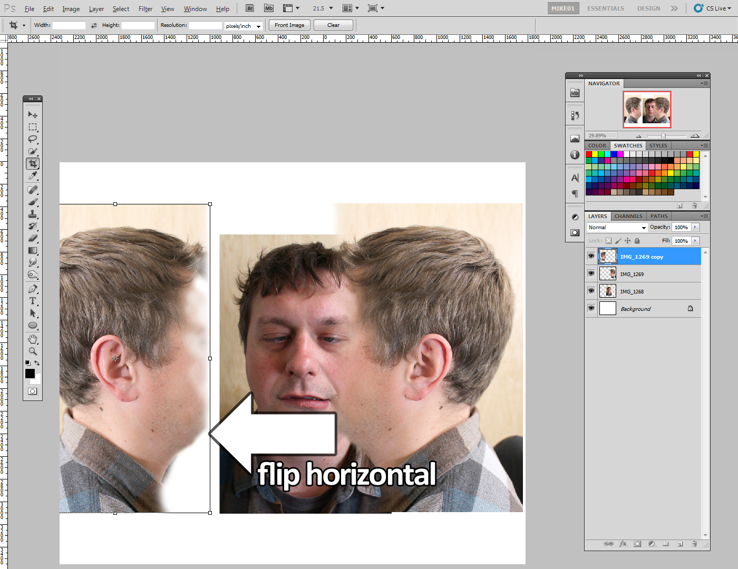Viewport: 738px width, 569px height.
Task: Hide the Background layer
Action: point(591,309)
